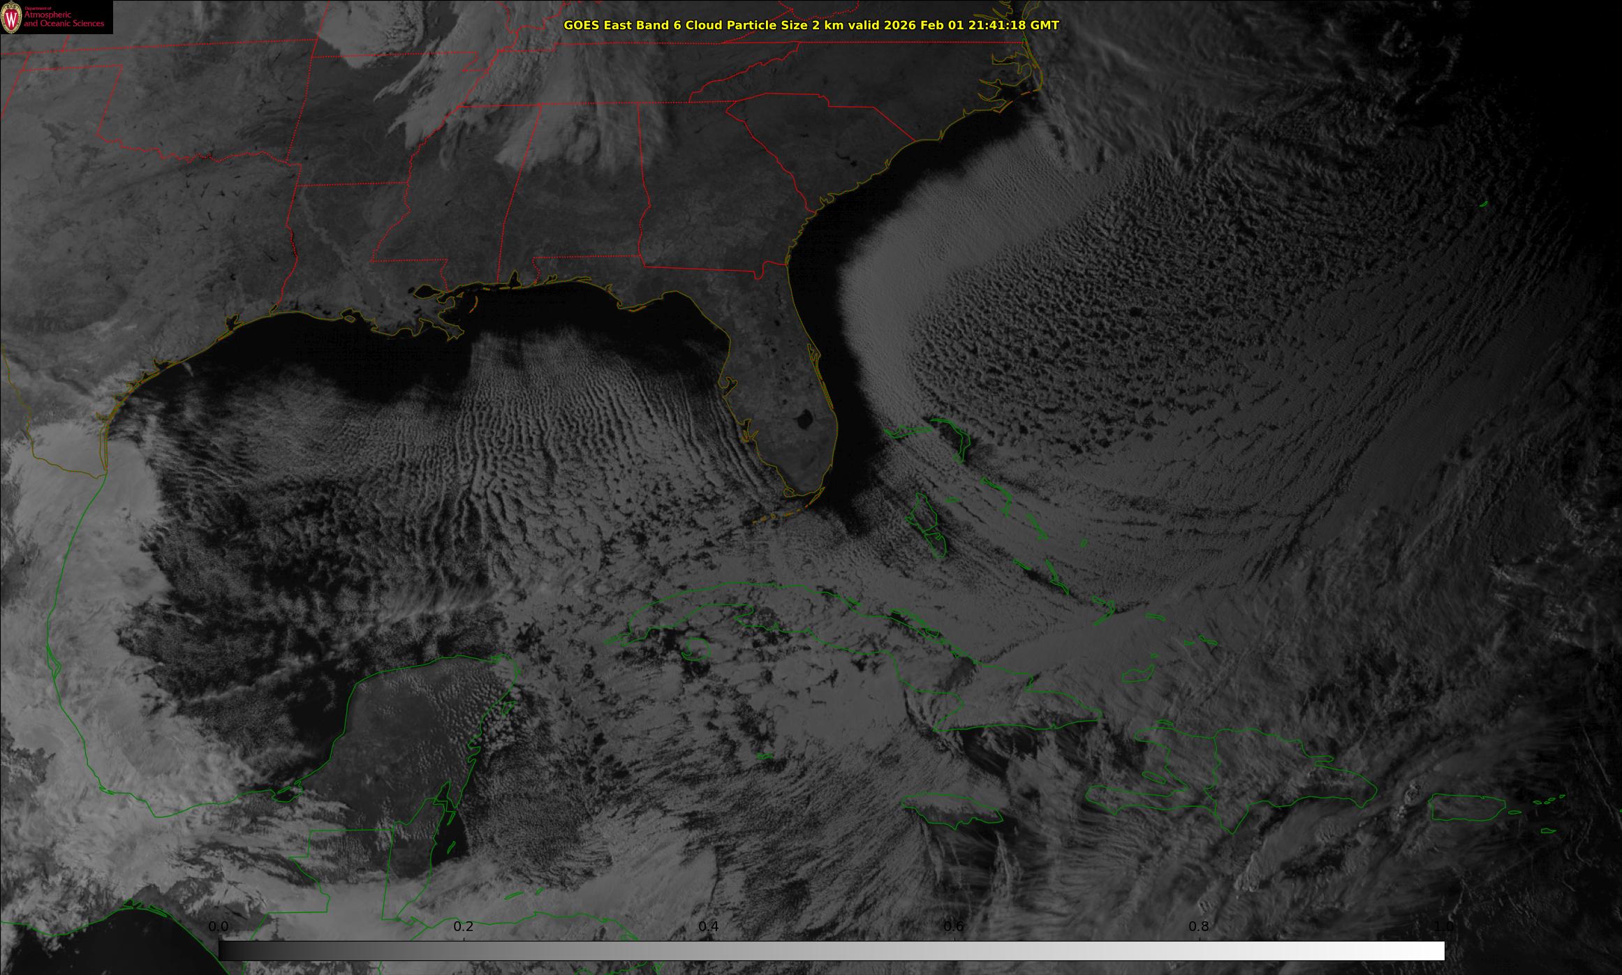Click the 0.8 colorbar tick label
Viewport: 1622px width, 975px height.
coord(1199,926)
